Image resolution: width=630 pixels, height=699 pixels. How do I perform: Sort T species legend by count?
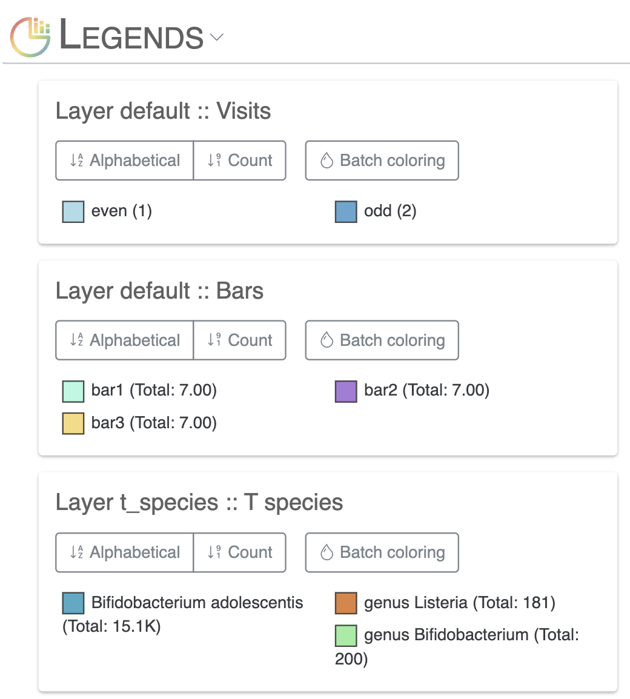[240, 552]
